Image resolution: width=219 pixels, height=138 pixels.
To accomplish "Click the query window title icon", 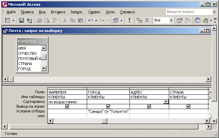I will [5, 31].
